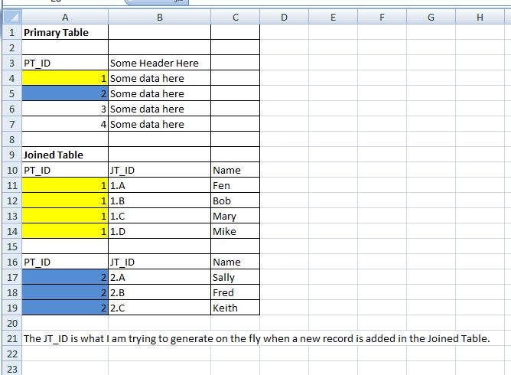Viewport: 511px width, 375px height.
Task: Select the cell with JT_ID '1.C'
Action: tap(159, 216)
